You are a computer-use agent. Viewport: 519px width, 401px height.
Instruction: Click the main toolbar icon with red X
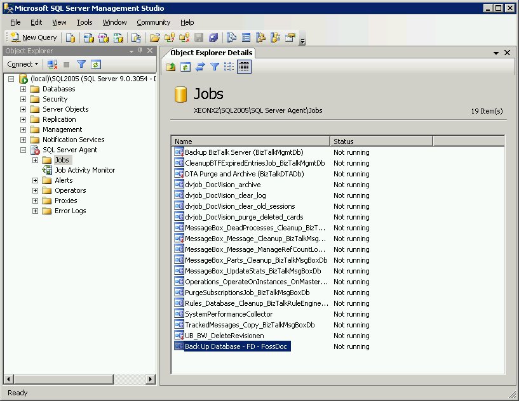tap(184, 37)
